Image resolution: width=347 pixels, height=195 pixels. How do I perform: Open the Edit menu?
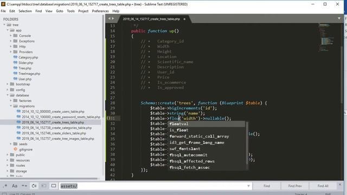pos(12,11)
